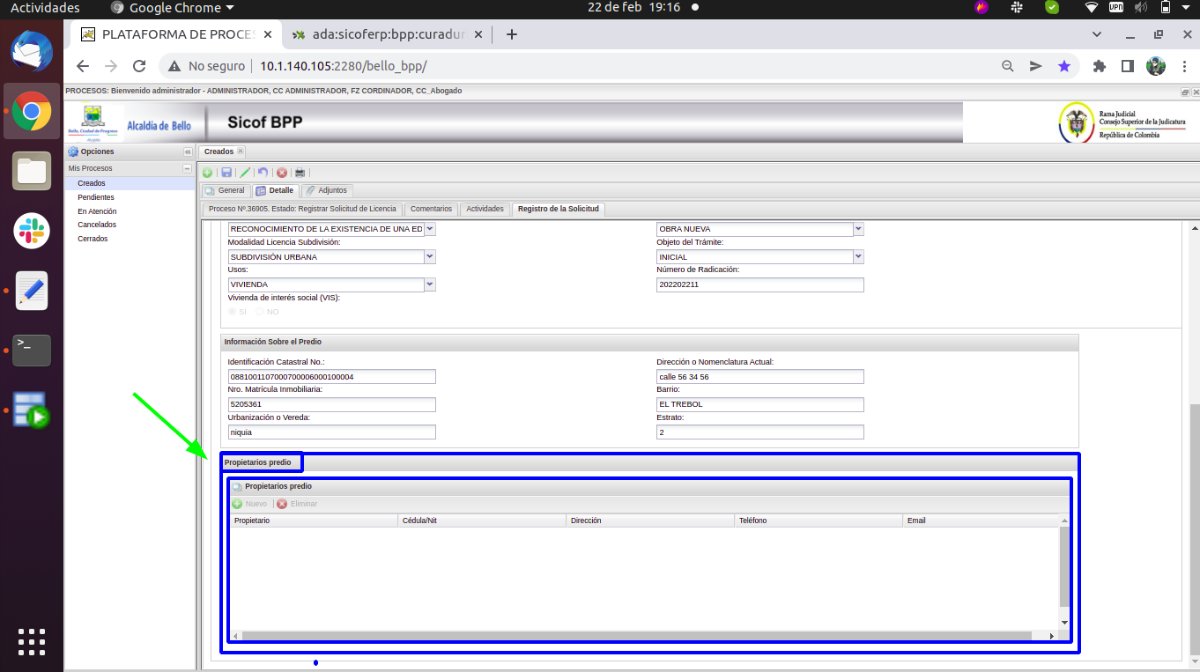Switch to the Adjuntos tab

327,190
